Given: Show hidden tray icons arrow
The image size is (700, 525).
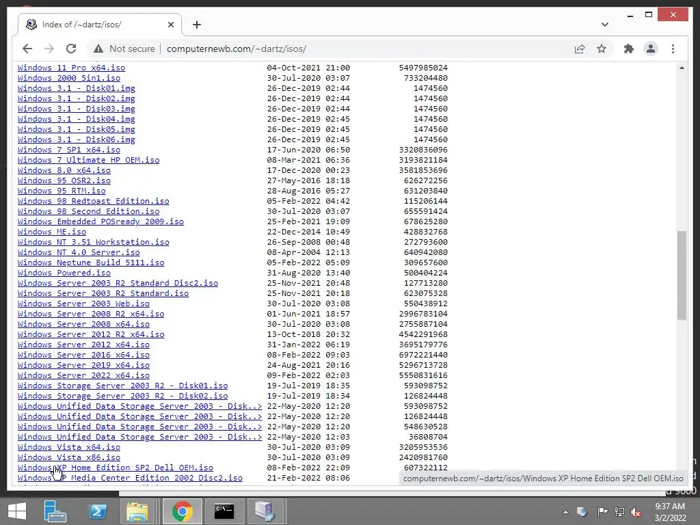Looking at the screenshot, I should [x=565, y=512].
